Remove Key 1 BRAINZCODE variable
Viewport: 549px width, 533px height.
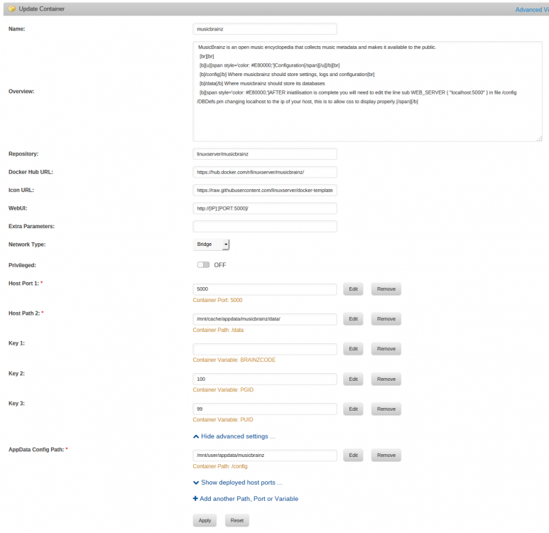386,349
